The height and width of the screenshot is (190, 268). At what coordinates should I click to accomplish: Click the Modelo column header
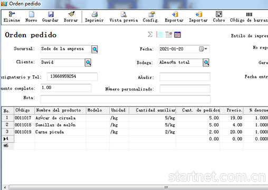98,111
